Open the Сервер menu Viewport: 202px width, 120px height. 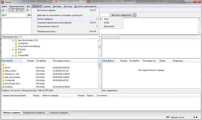47,6
